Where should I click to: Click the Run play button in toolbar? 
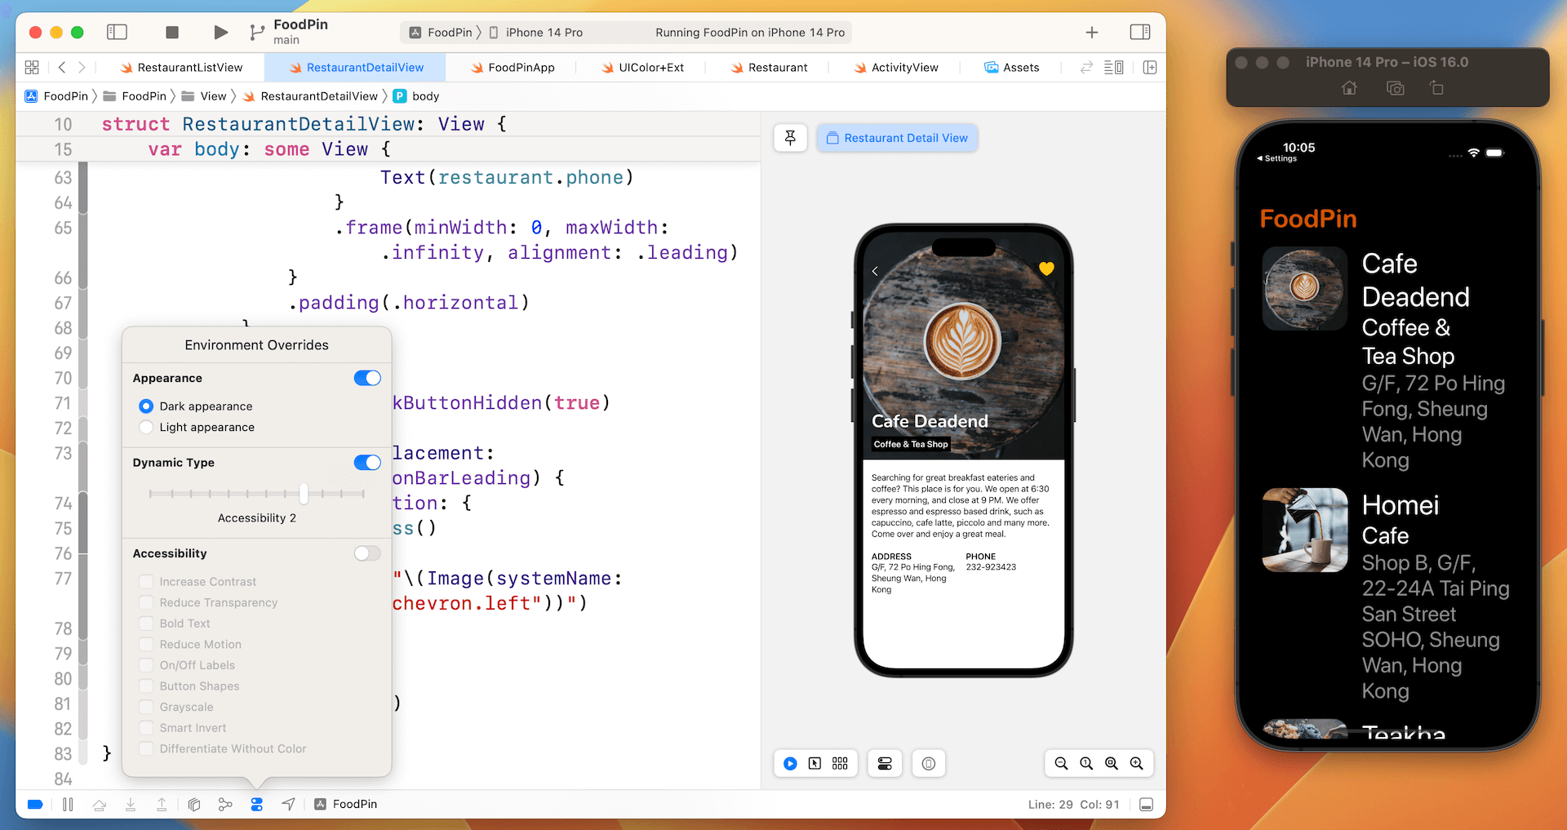(x=220, y=33)
